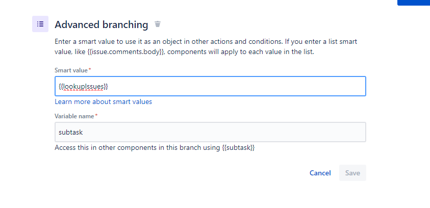Viewport: 430px width, 208px height.
Task: Open Learn more about smart values link
Action: (104, 102)
